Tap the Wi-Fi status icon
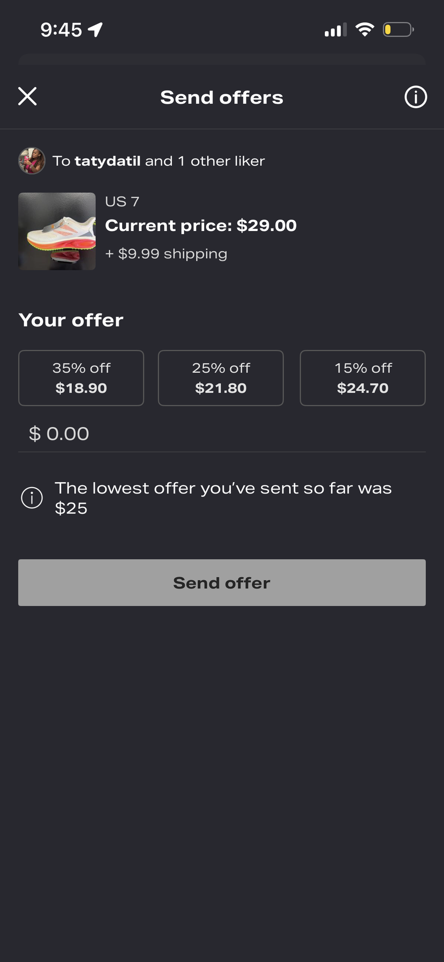Screen dimensions: 444x962 coord(365,30)
